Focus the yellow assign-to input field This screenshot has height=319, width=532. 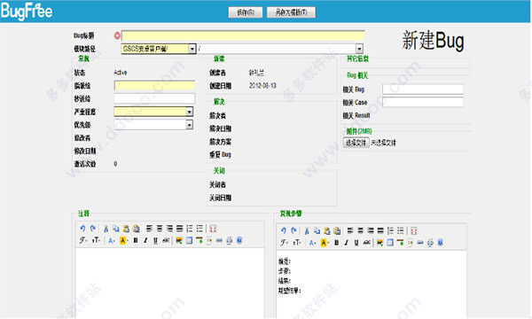tap(154, 85)
